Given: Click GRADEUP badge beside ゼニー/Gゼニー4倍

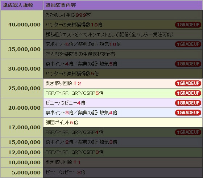Looking at the screenshot, I should [188, 103].
